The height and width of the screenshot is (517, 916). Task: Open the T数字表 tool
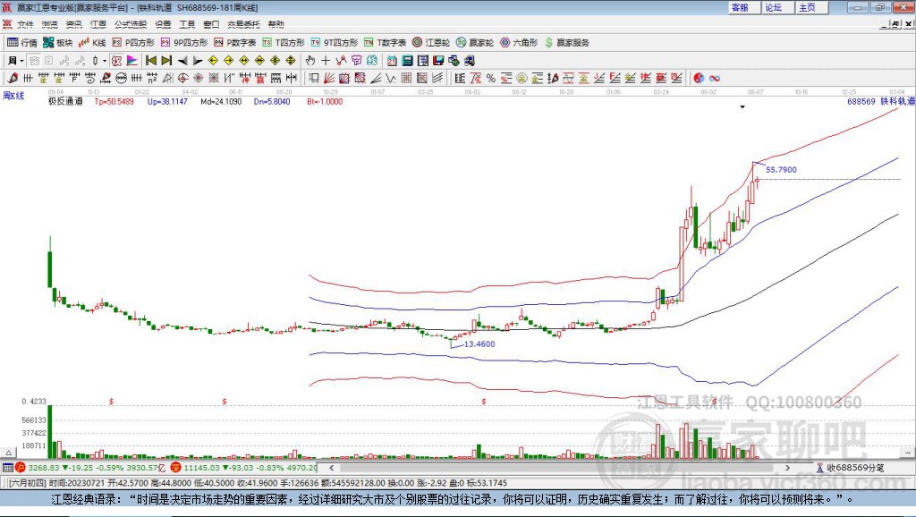[385, 43]
